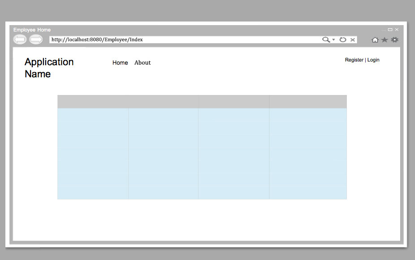The width and height of the screenshot is (415, 260).
Task: Click the browser forward arrow button
Action: tap(36, 40)
